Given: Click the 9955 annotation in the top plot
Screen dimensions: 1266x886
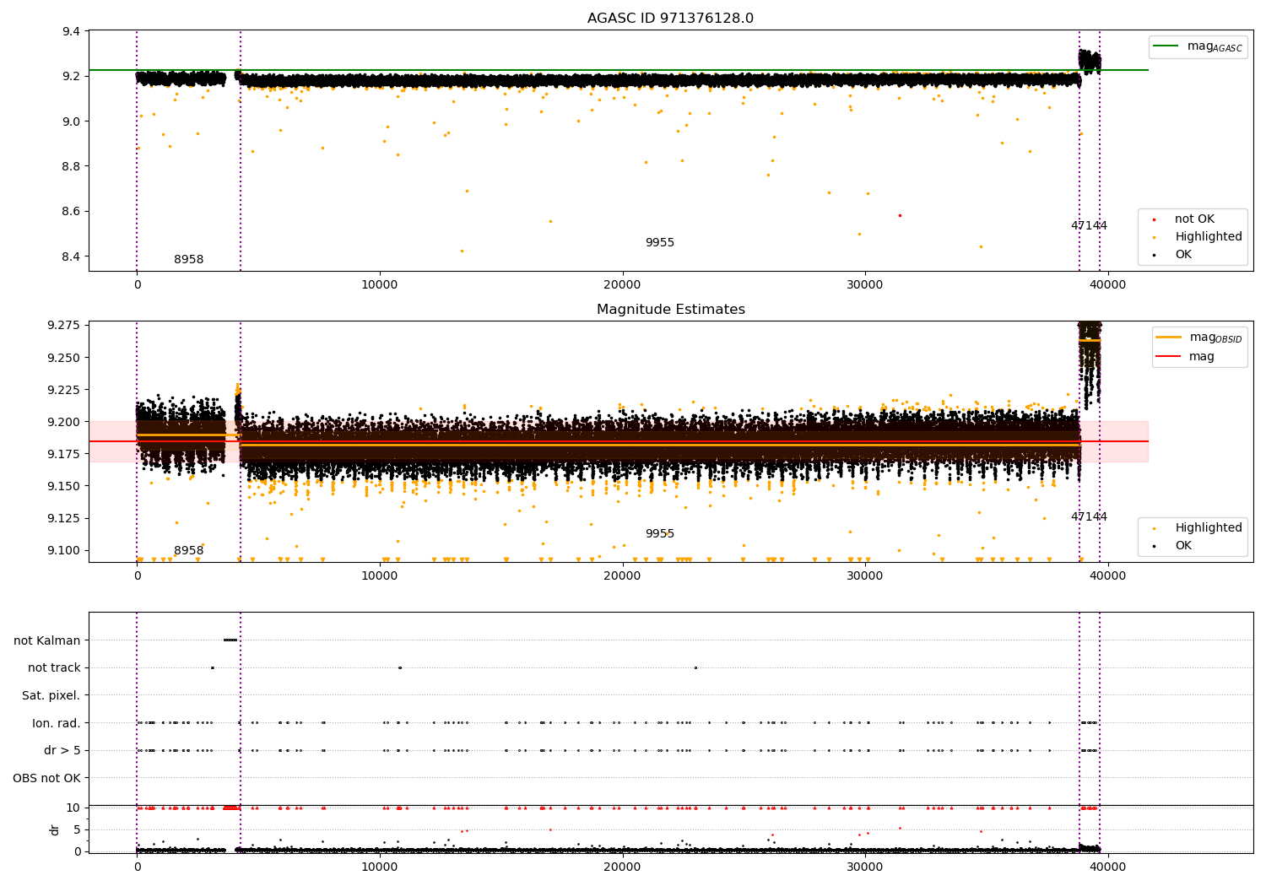Looking at the screenshot, I should tap(660, 243).
